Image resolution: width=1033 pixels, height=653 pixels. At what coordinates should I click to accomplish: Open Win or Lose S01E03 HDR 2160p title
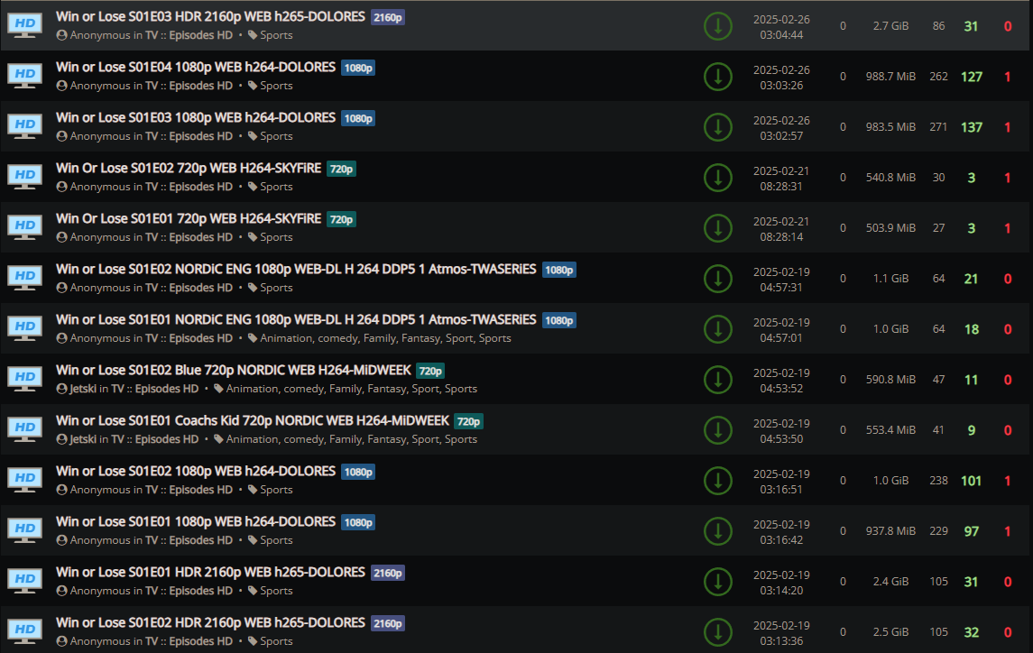210,16
